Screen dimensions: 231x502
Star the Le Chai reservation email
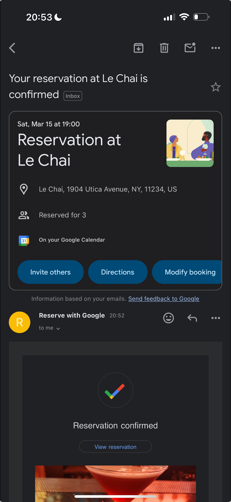[216, 87]
